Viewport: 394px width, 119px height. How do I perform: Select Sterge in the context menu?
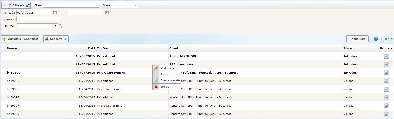(165, 87)
